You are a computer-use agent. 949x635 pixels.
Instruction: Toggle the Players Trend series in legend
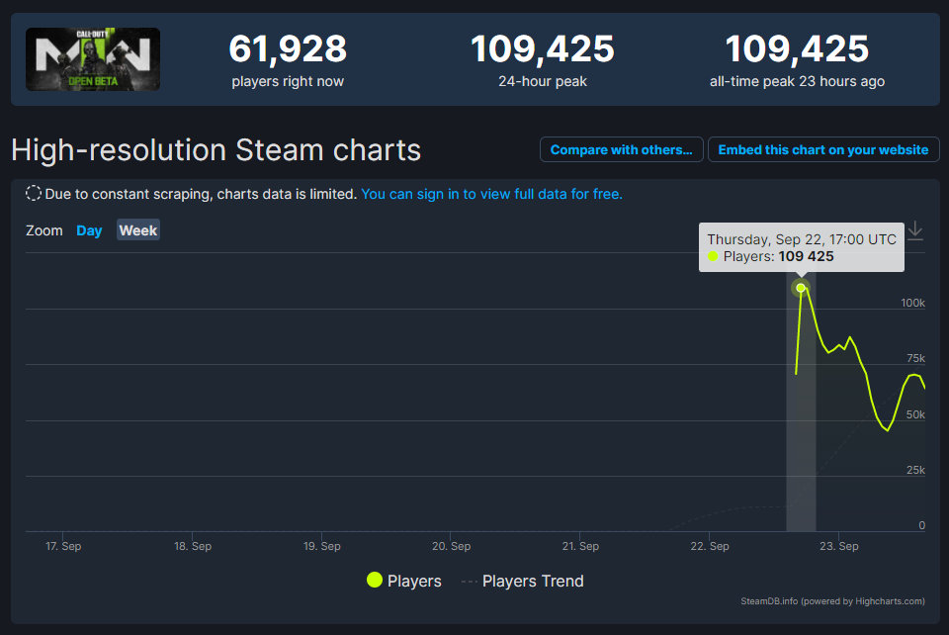coord(532,581)
